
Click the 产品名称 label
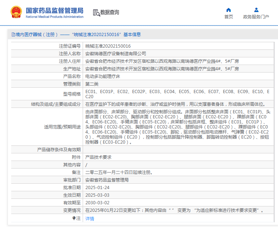tap(72, 77)
